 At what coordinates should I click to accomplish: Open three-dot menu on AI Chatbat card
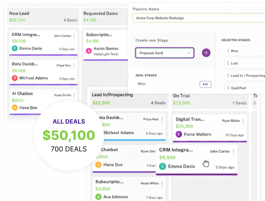[x=74, y=95]
